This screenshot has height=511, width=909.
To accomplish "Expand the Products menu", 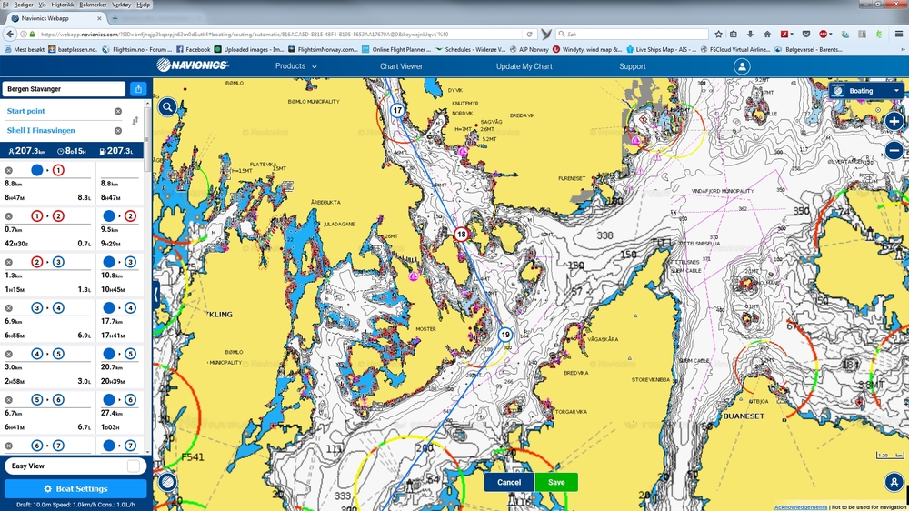I will (295, 66).
